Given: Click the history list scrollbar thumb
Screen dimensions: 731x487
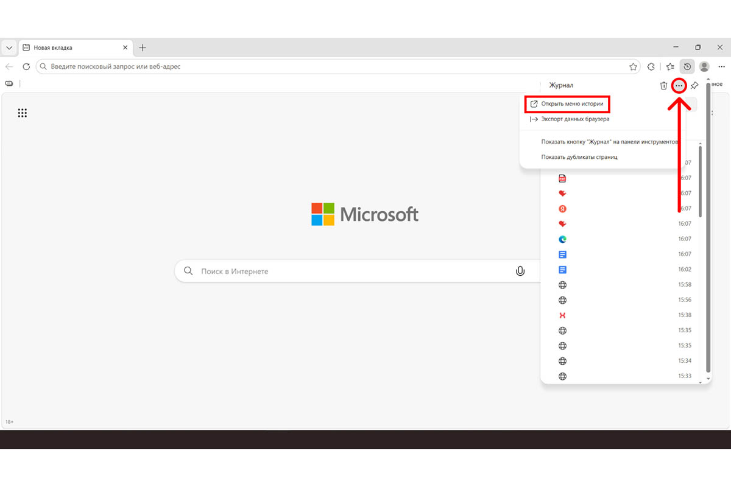Looking at the screenshot, I should 701,181.
